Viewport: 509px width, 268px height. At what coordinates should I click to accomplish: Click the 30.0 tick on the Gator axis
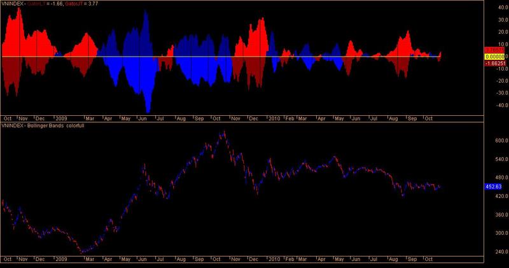pos(503,20)
